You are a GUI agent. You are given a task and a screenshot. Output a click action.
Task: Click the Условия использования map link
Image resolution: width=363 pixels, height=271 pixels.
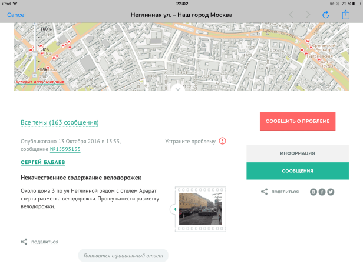point(40,82)
